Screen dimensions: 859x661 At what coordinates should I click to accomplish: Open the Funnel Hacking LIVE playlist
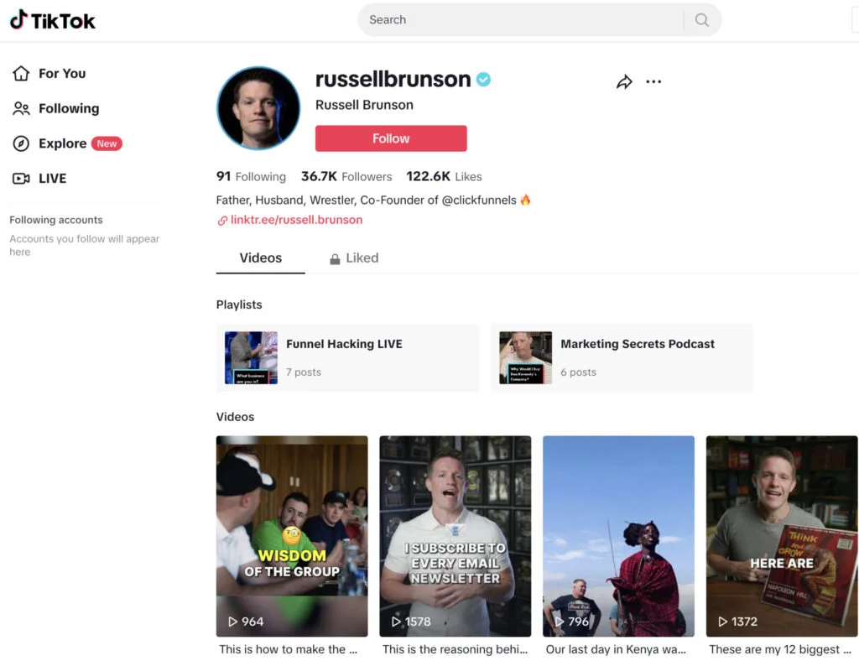(347, 357)
